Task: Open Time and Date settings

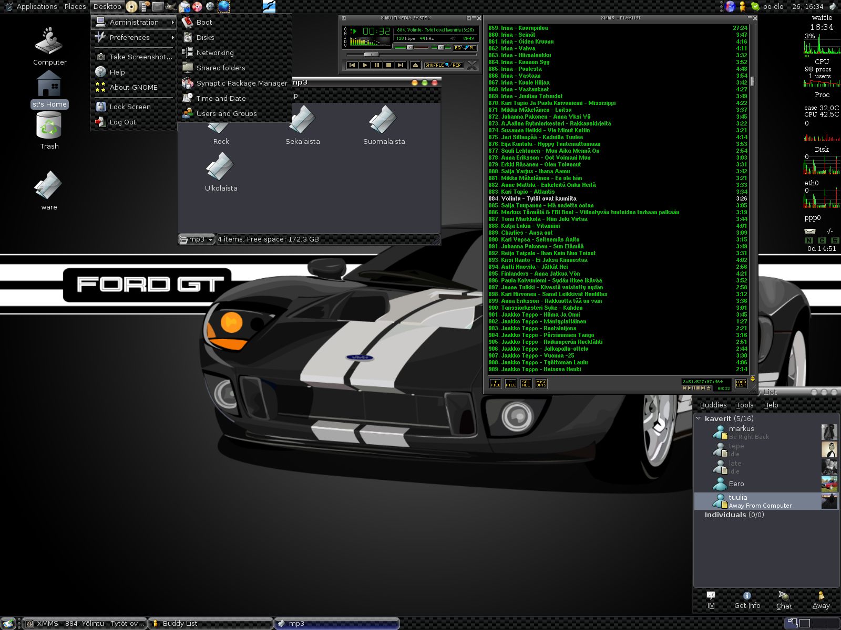Action: [x=234, y=98]
